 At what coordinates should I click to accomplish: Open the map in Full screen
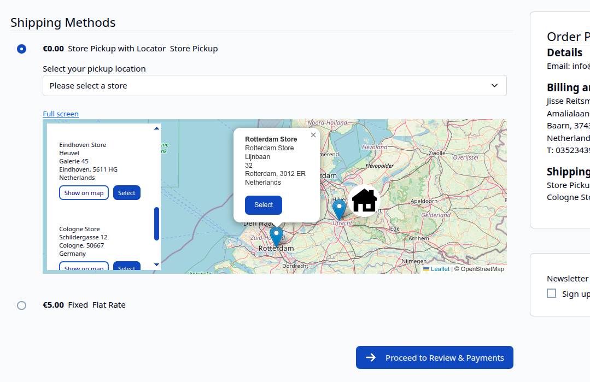pos(61,114)
